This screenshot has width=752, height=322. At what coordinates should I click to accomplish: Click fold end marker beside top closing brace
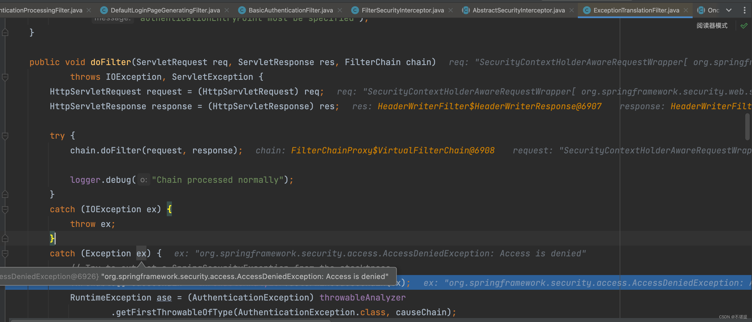[5, 33]
